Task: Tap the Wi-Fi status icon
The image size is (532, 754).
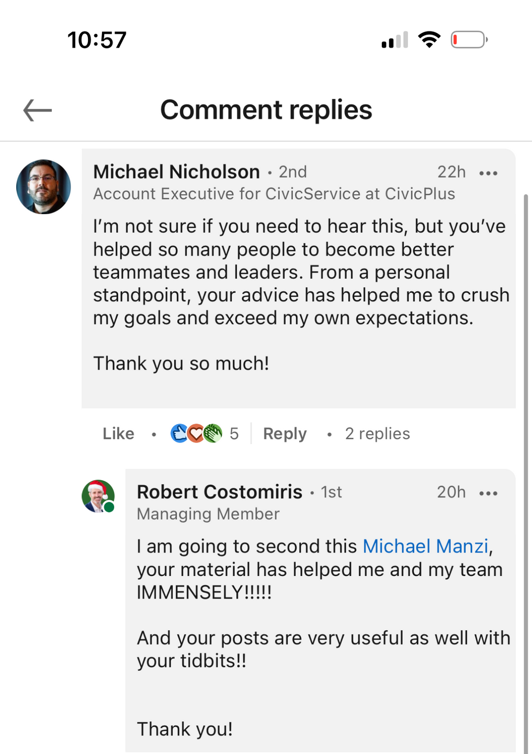Action: [x=429, y=40]
